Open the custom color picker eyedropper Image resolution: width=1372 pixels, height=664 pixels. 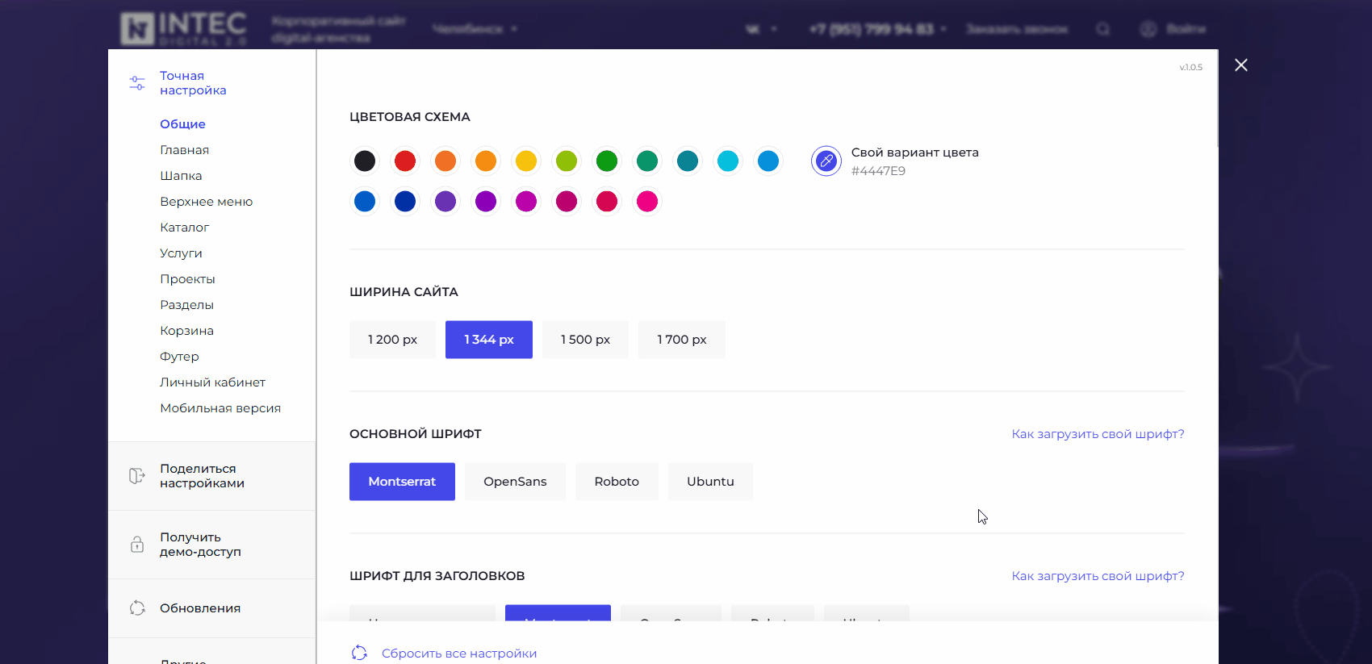[x=826, y=161]
